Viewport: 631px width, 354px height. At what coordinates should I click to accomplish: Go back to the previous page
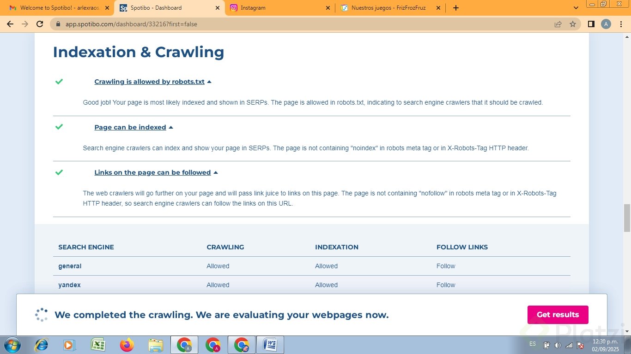tap(10, 24)
